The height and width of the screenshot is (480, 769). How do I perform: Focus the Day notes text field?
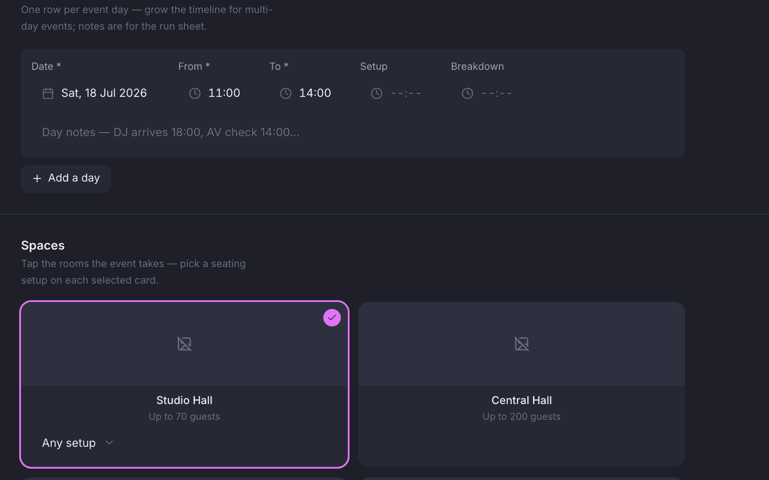[x=353, y=132]
